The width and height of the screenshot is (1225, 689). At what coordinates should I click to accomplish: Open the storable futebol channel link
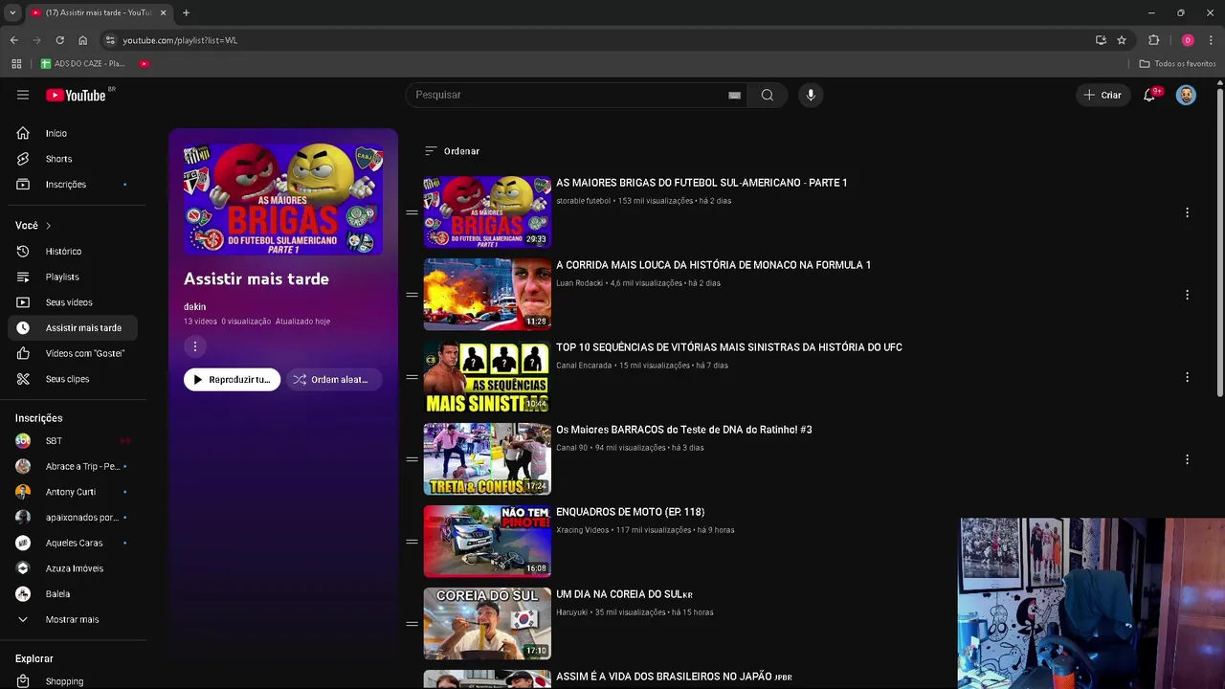point(583,201)
